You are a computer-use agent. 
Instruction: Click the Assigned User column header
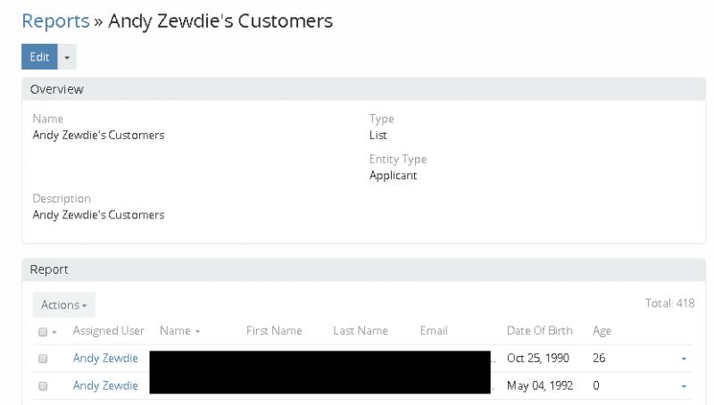108,332
